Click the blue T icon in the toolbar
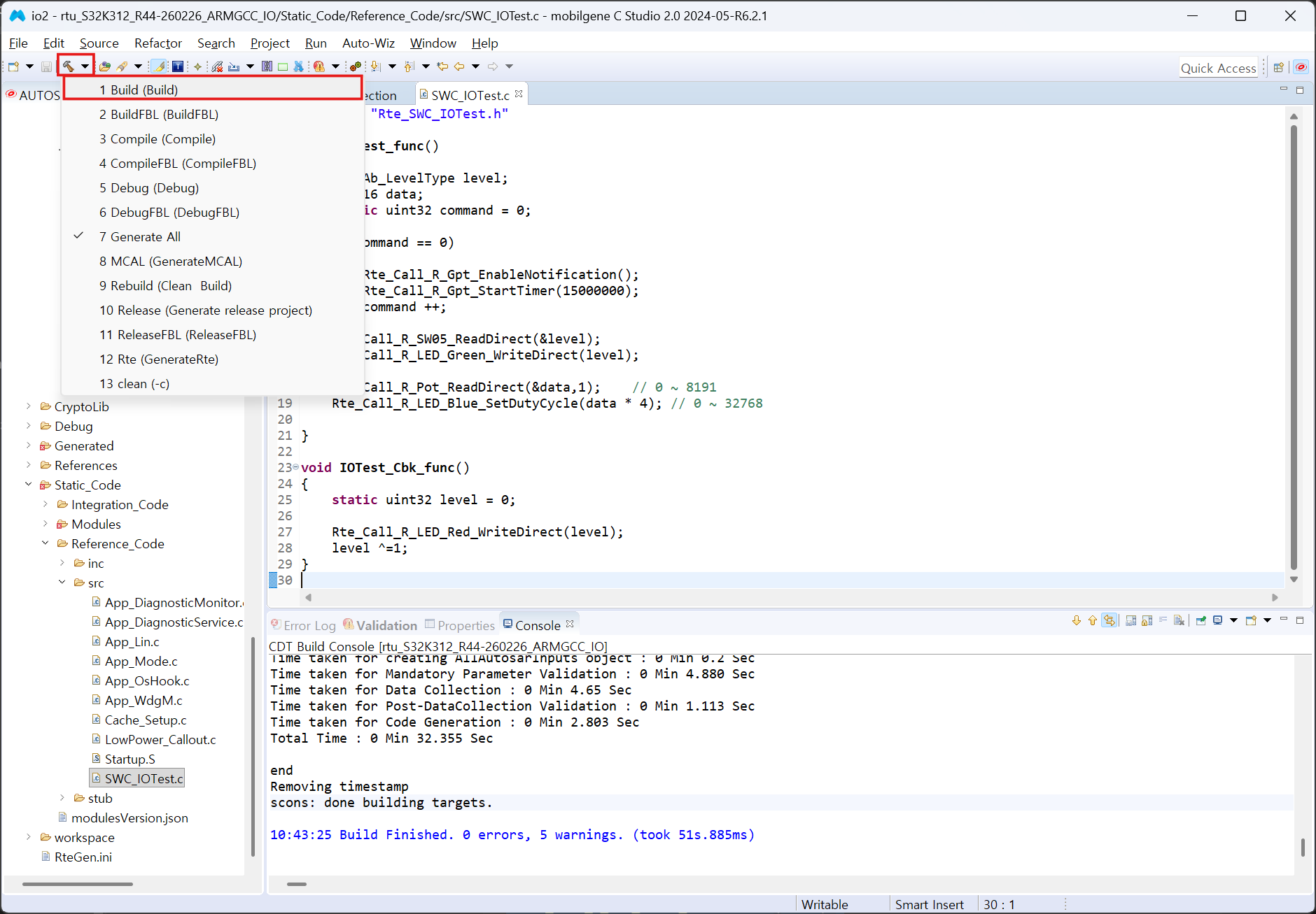Viewport: 1316px width, 914px height. click(178, 66)
